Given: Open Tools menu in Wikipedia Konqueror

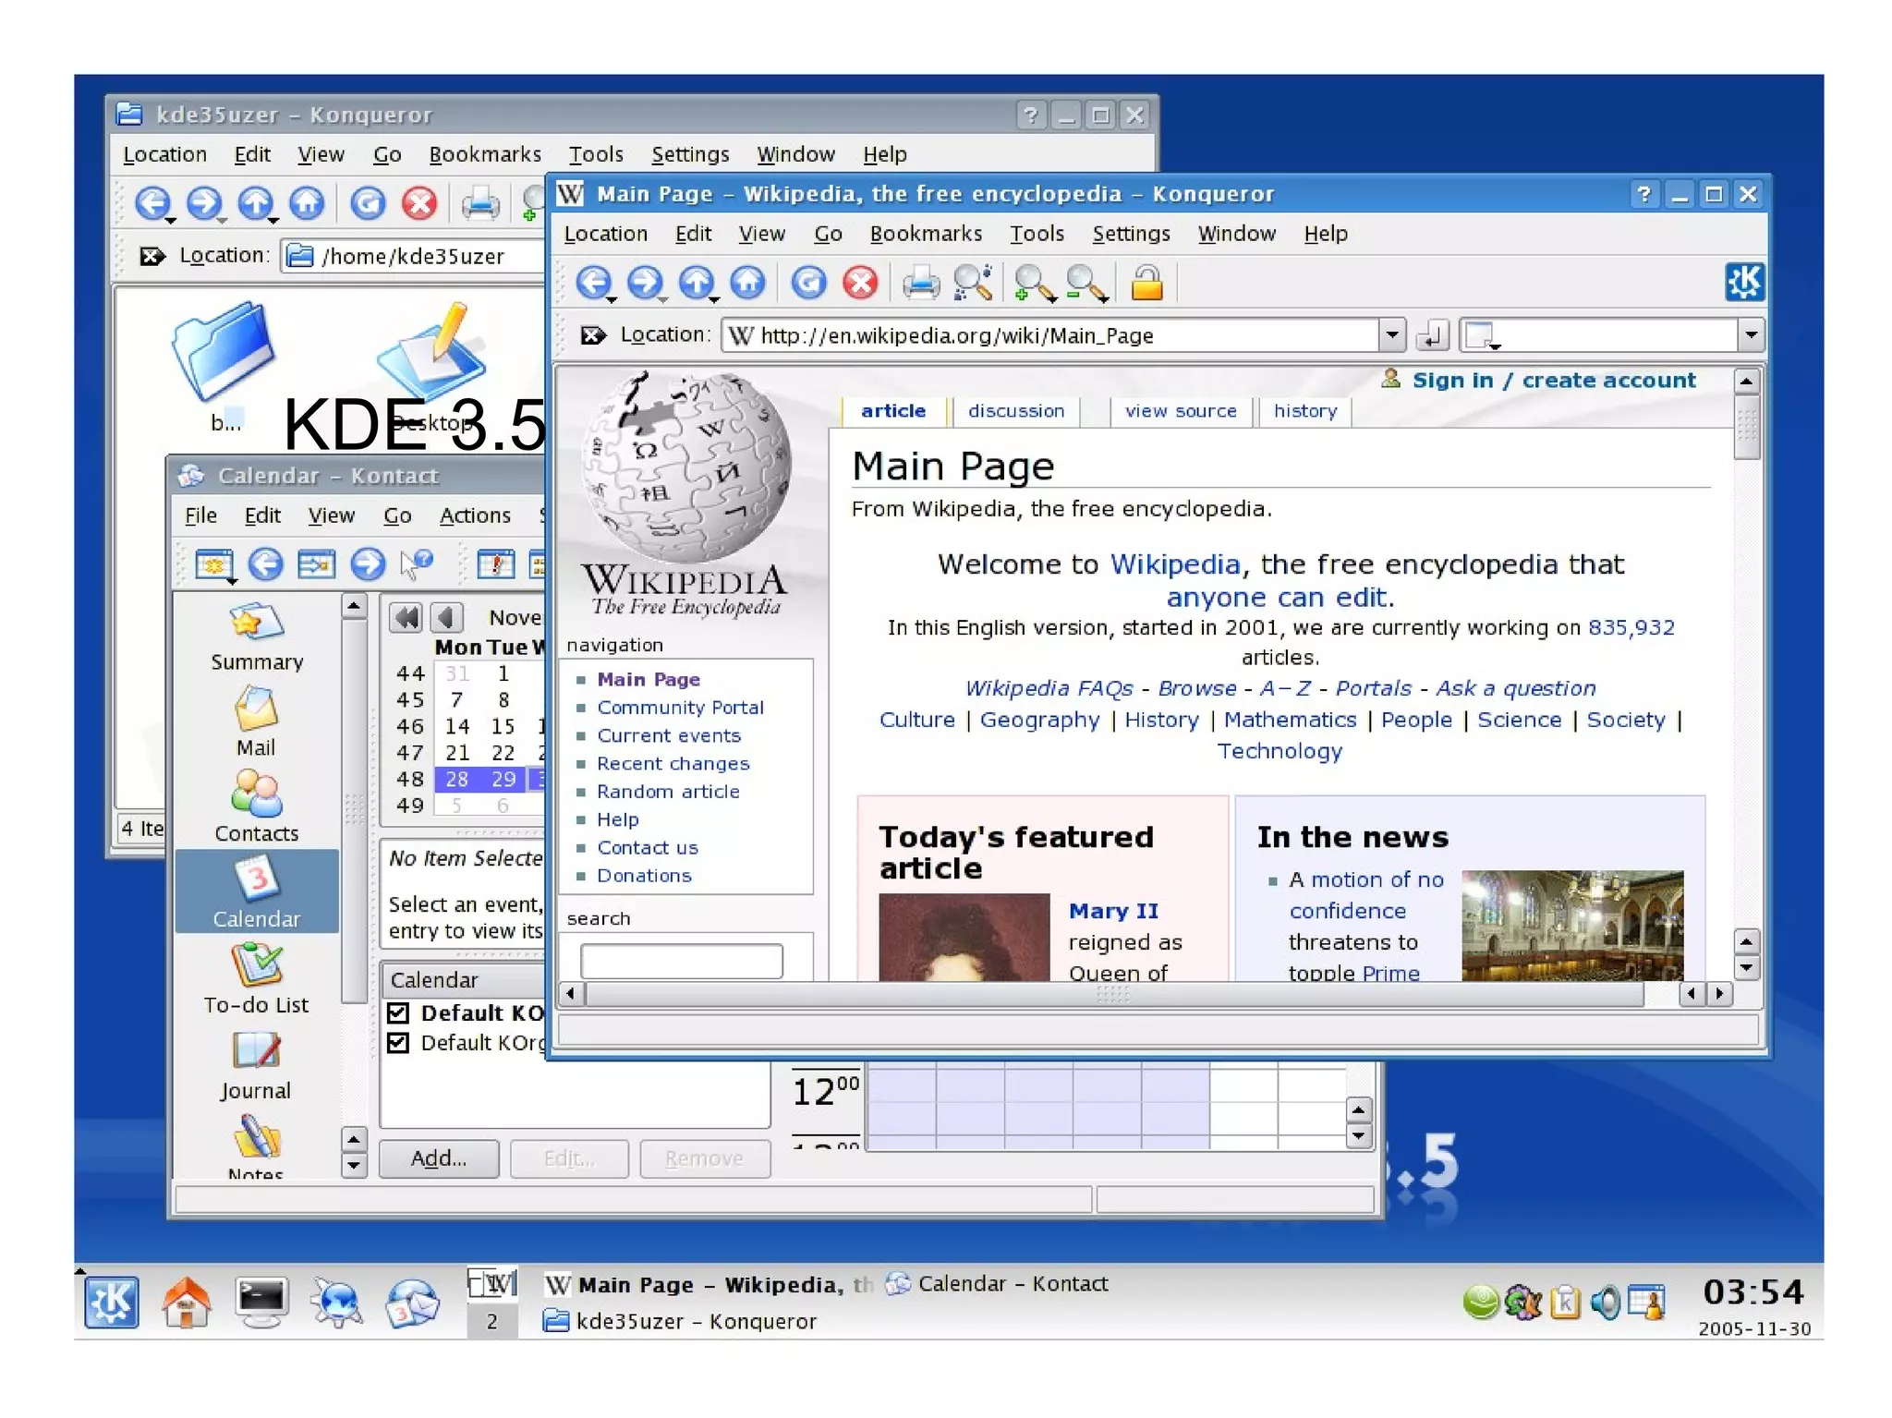Looking at the screenshot, I should coord(1037,234).
